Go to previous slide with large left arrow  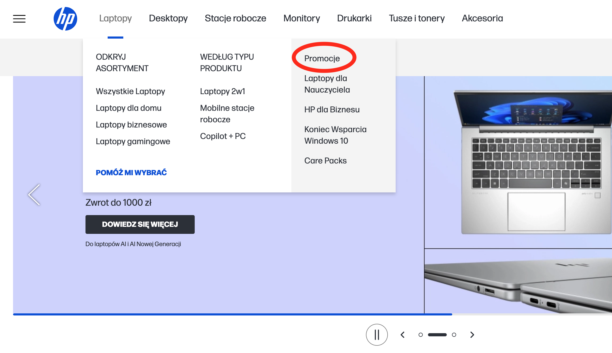(34, 195)
